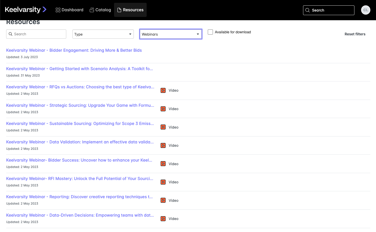
Task: Open Data-Driven Decisions webinar link
Action: [80, 215]
